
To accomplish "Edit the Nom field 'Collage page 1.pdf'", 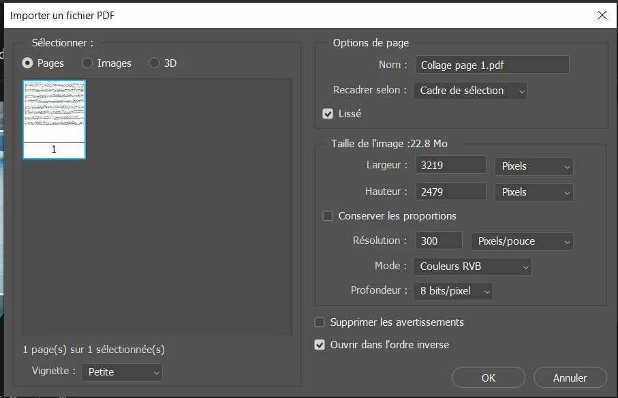I will click(x=492, y=65).
